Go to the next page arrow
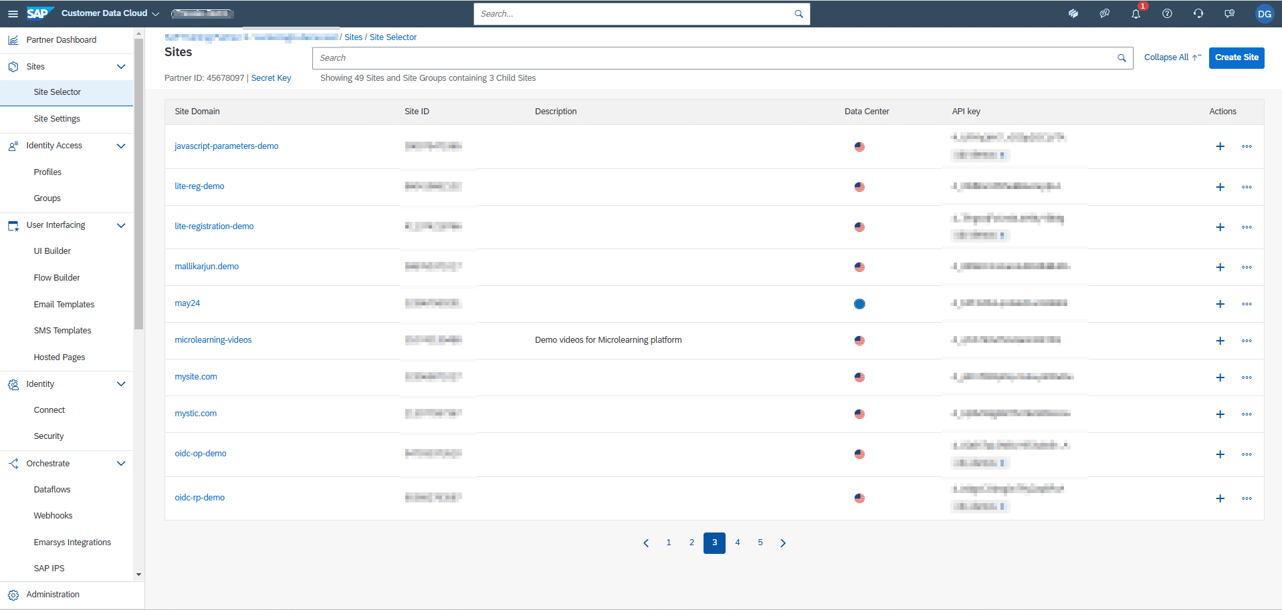 click(x=783, y=543)
